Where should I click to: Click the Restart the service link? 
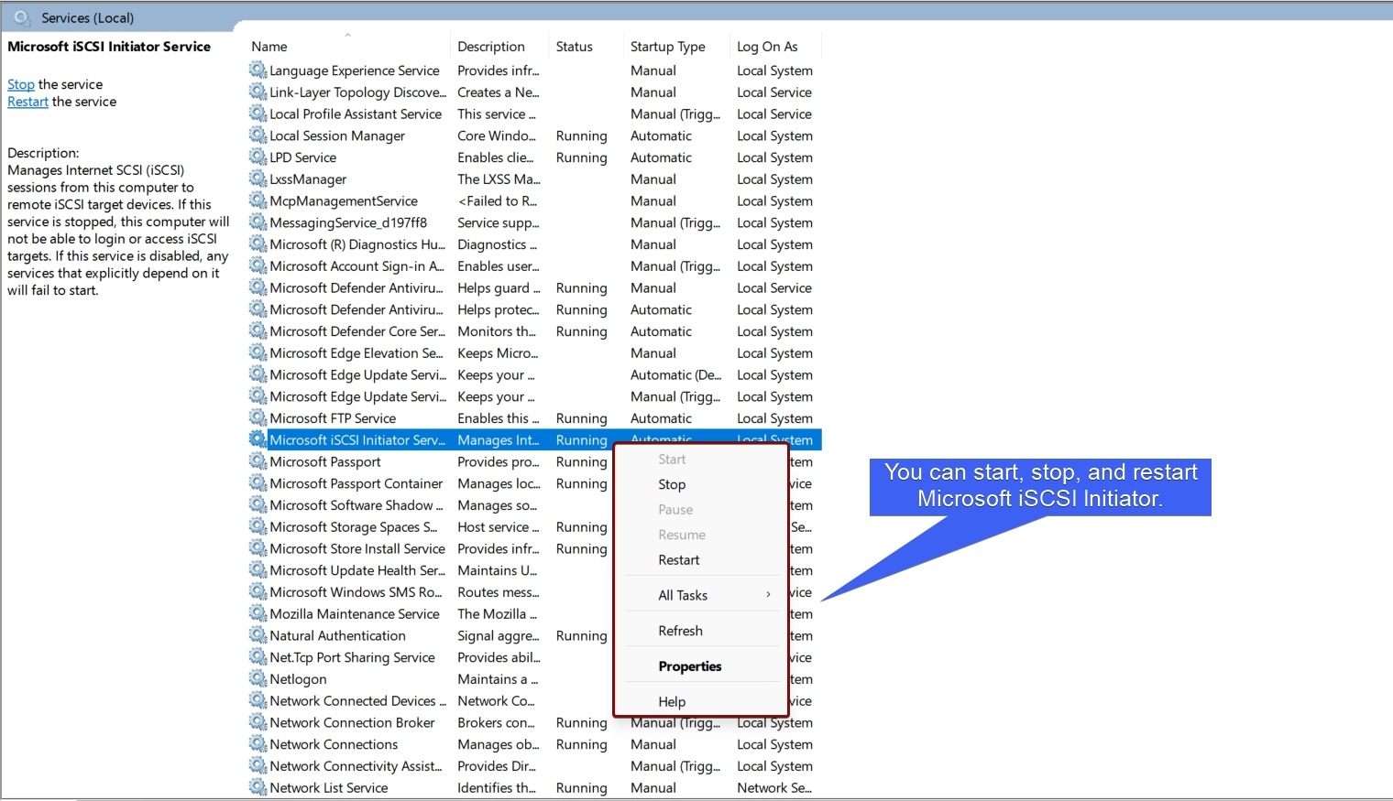27,102
